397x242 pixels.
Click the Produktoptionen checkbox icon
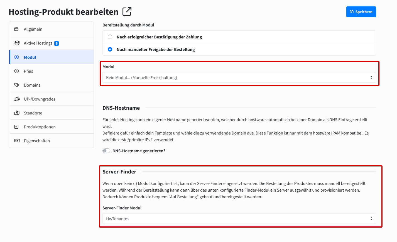click(x=16, y=127)
